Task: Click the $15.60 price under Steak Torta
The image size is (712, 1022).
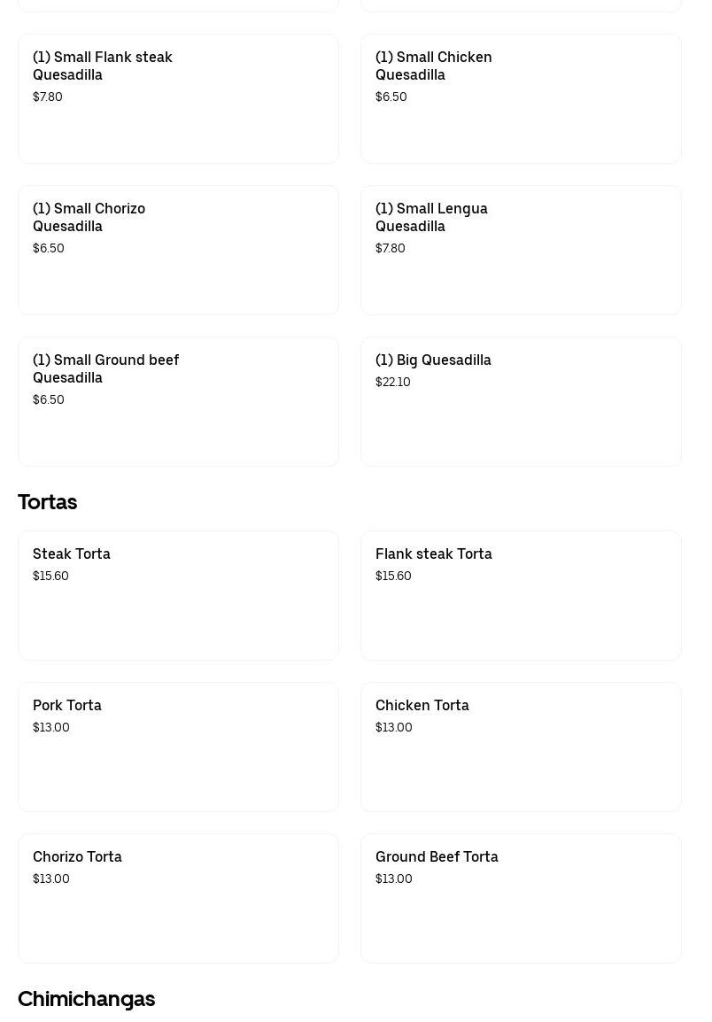Action: pos(50,577)
